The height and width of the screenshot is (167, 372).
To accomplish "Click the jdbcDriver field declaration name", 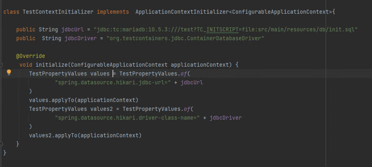I will pos(81,38).
